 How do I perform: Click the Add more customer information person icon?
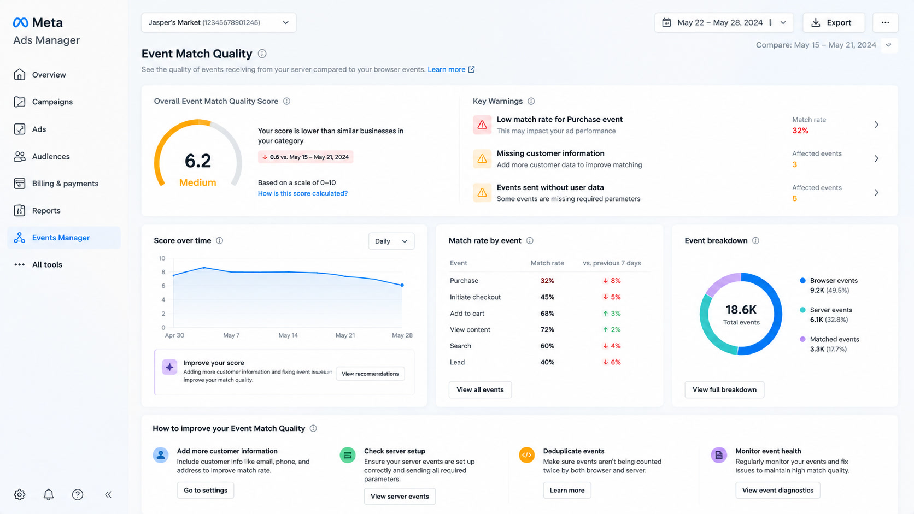[x=161, y=454]
